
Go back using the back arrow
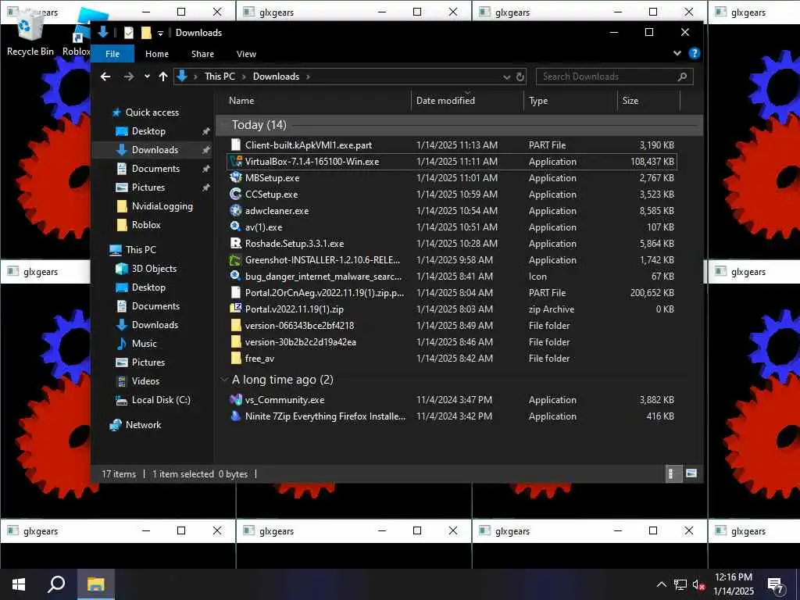(x=105, y=77)
